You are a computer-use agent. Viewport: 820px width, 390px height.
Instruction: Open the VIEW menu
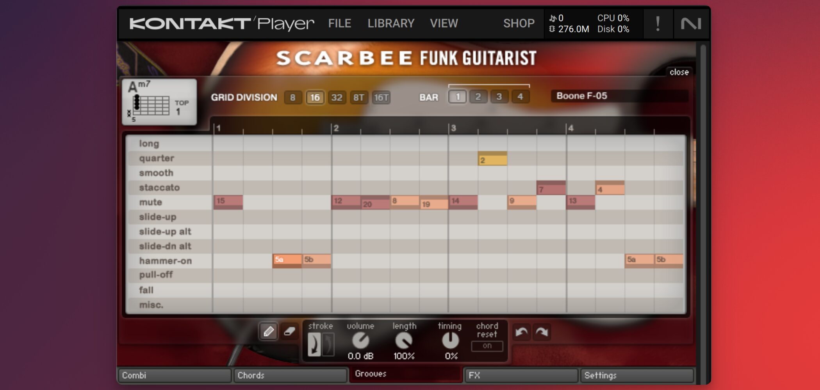(x=444, y=23)
